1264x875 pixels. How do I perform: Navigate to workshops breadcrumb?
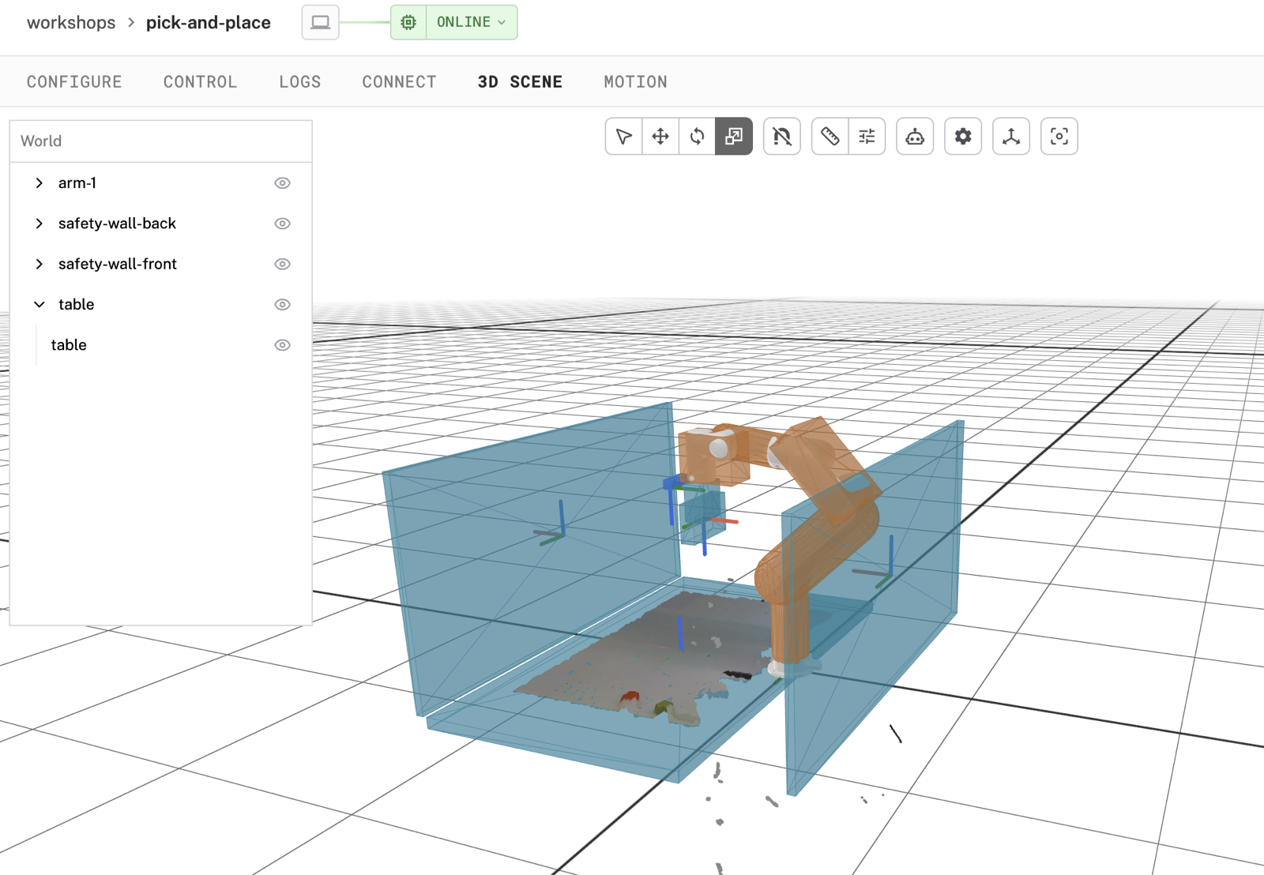[x=71, y=22]
